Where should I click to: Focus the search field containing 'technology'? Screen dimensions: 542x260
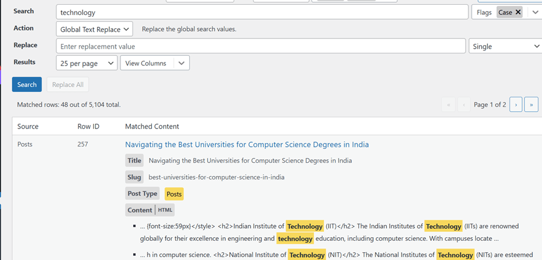coord(262,12)
